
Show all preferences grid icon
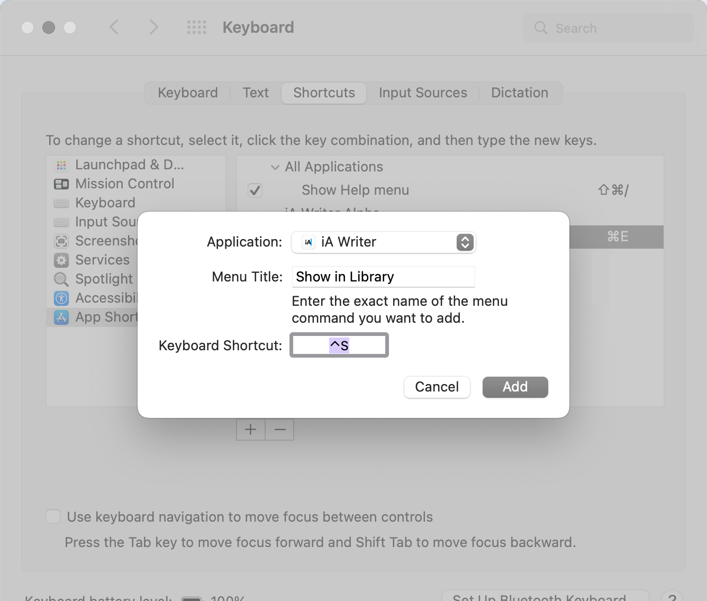197,28
